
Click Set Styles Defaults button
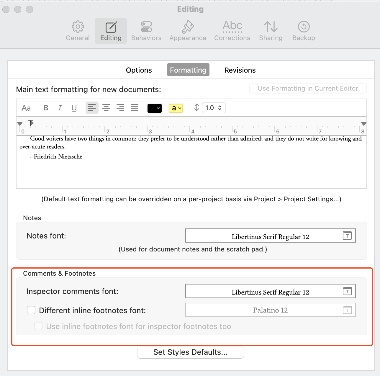(x=191, y=352)
